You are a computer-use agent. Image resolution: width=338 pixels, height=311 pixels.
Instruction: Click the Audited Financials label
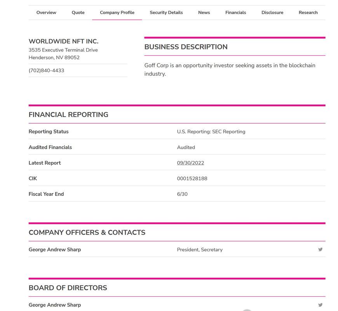(50, 147)
